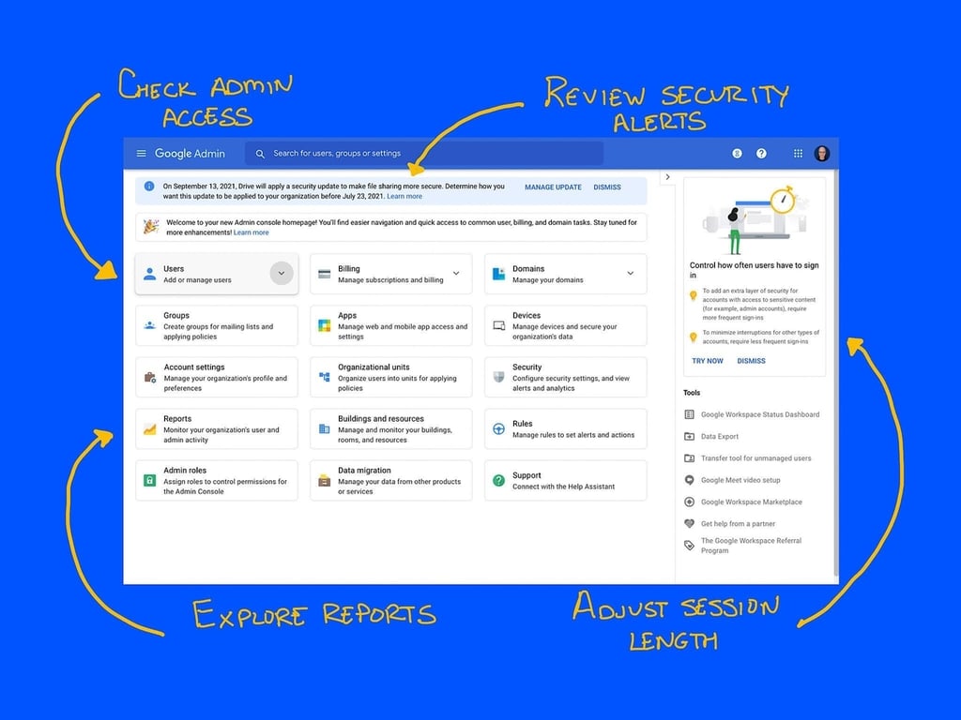This screenshot has height=720, width=961.
Task: Open the Reports card title
Action: click(x=177, y=419)
